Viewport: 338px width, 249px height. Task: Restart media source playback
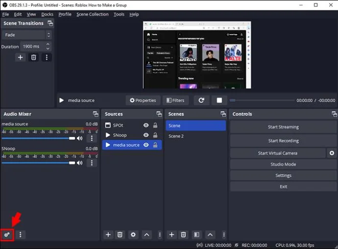[x=201, y=100]
